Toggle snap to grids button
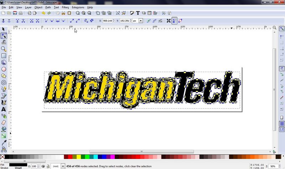The image size is (285, 169). 282,124
